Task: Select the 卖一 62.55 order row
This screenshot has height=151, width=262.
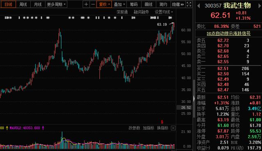Action: [228, 62]
